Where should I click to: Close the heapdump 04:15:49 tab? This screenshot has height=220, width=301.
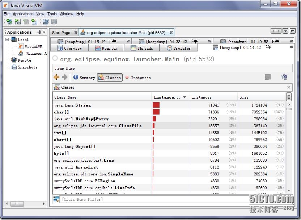pos(128,41)
